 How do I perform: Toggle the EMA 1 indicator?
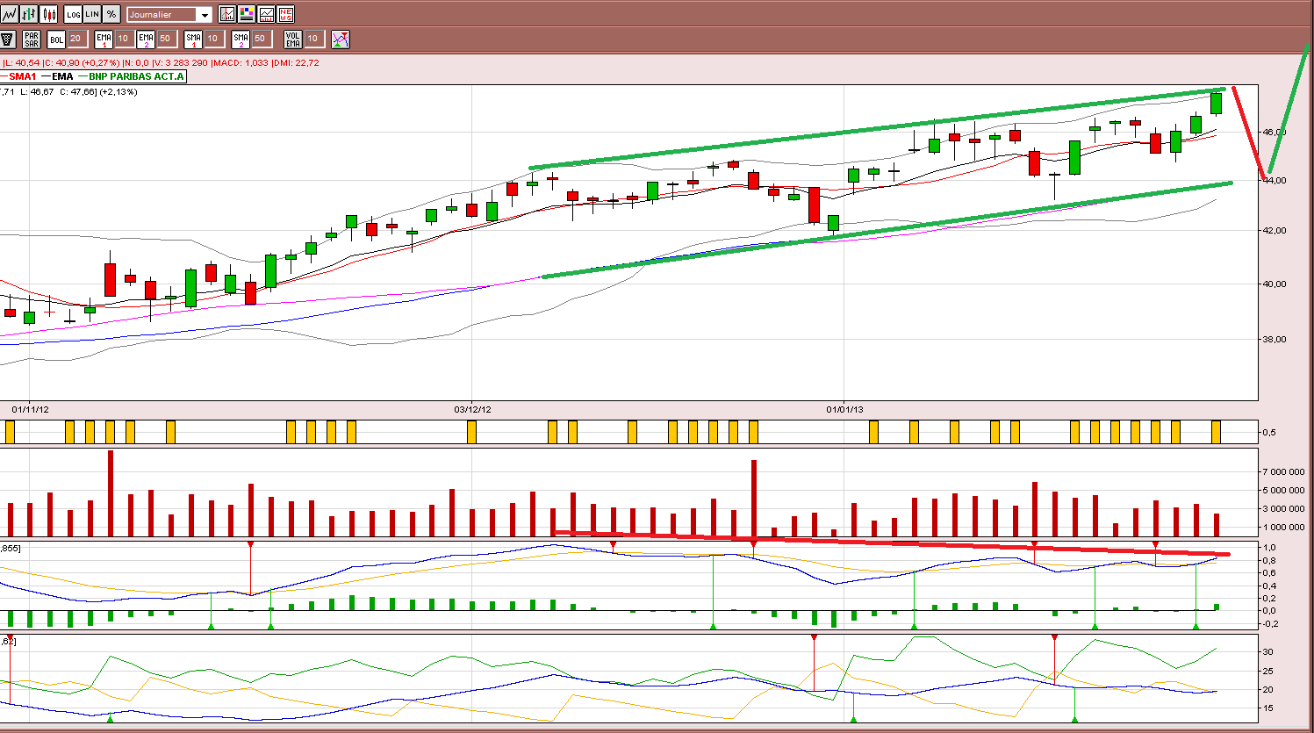[104, 39]
